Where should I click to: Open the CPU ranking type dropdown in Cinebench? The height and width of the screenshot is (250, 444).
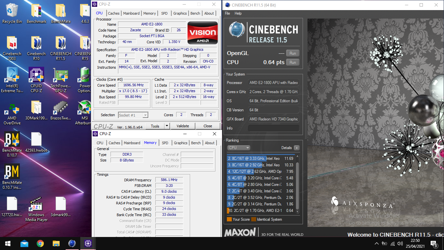tap(239, 147)
